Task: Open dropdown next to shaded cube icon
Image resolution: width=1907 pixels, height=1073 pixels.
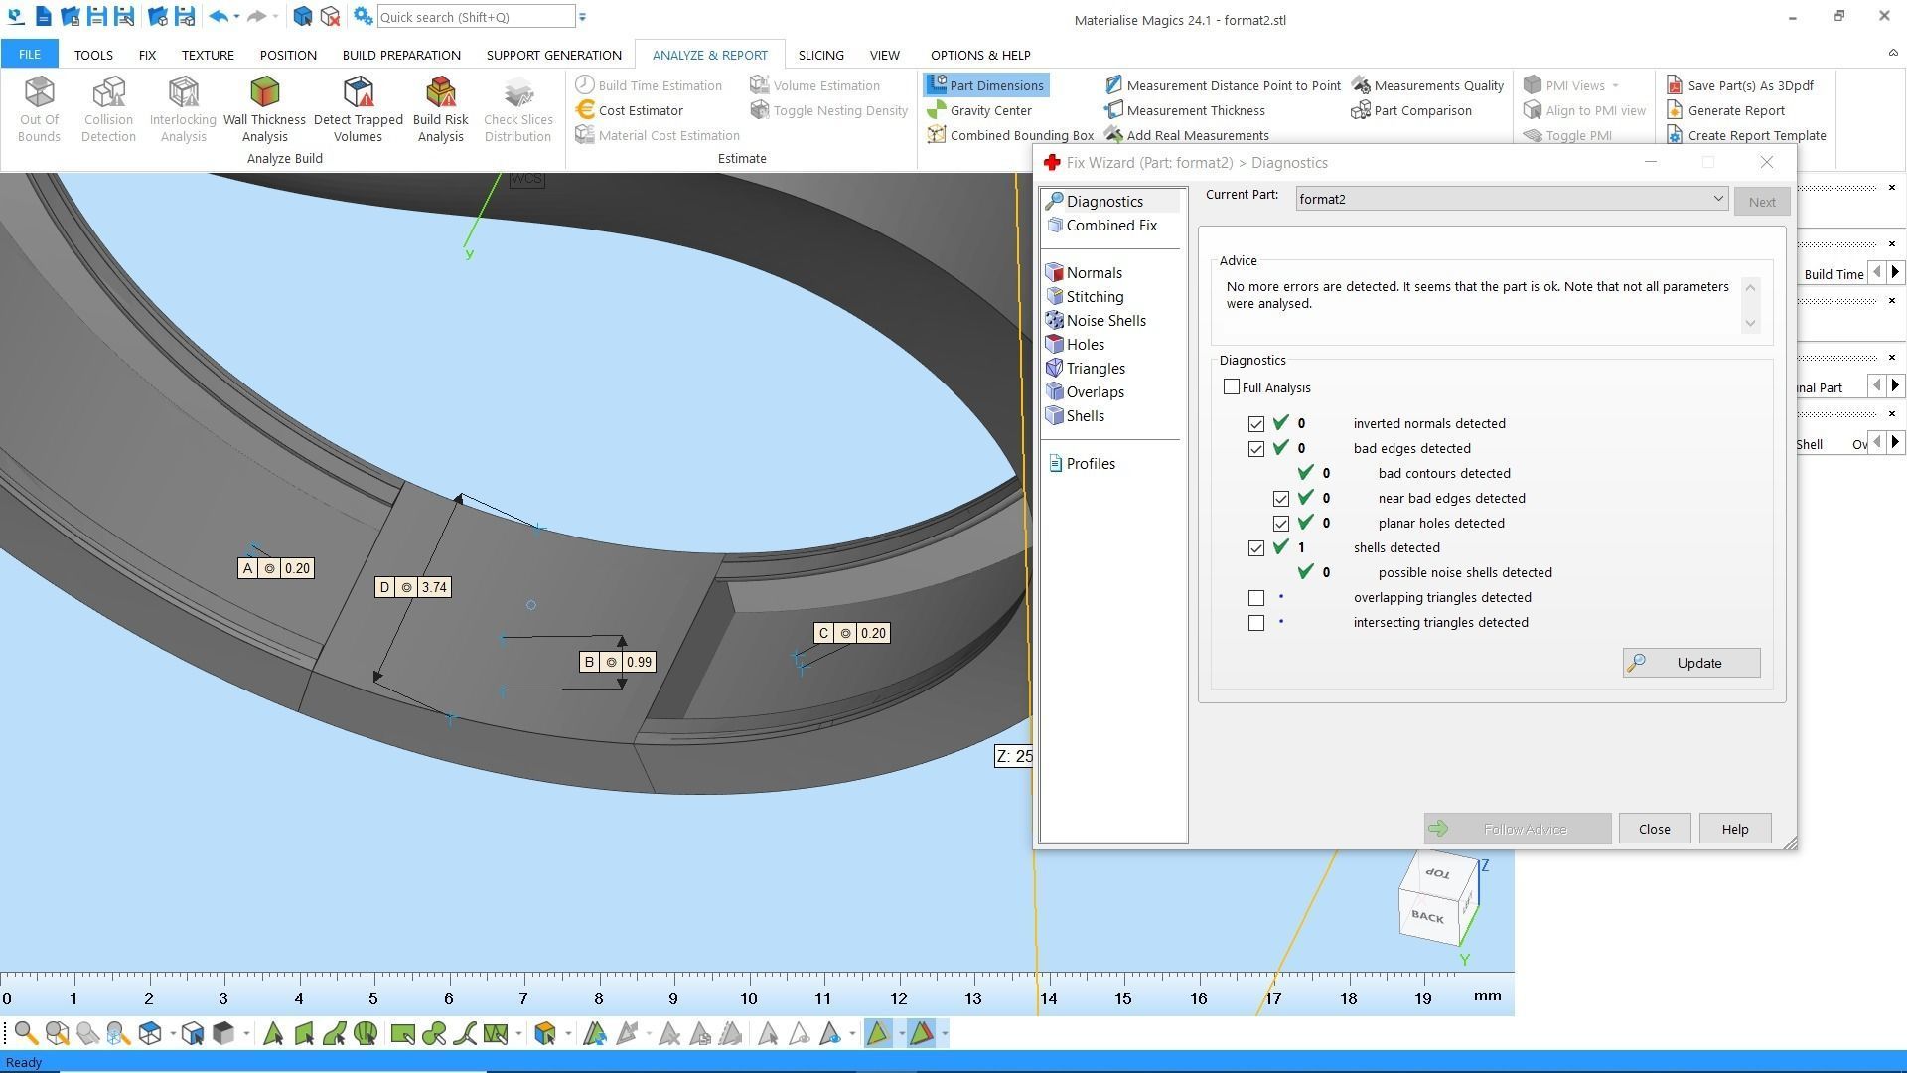Action: click(x=246, y=1034)
